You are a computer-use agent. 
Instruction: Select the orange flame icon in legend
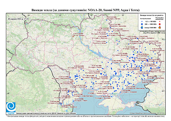160,27
